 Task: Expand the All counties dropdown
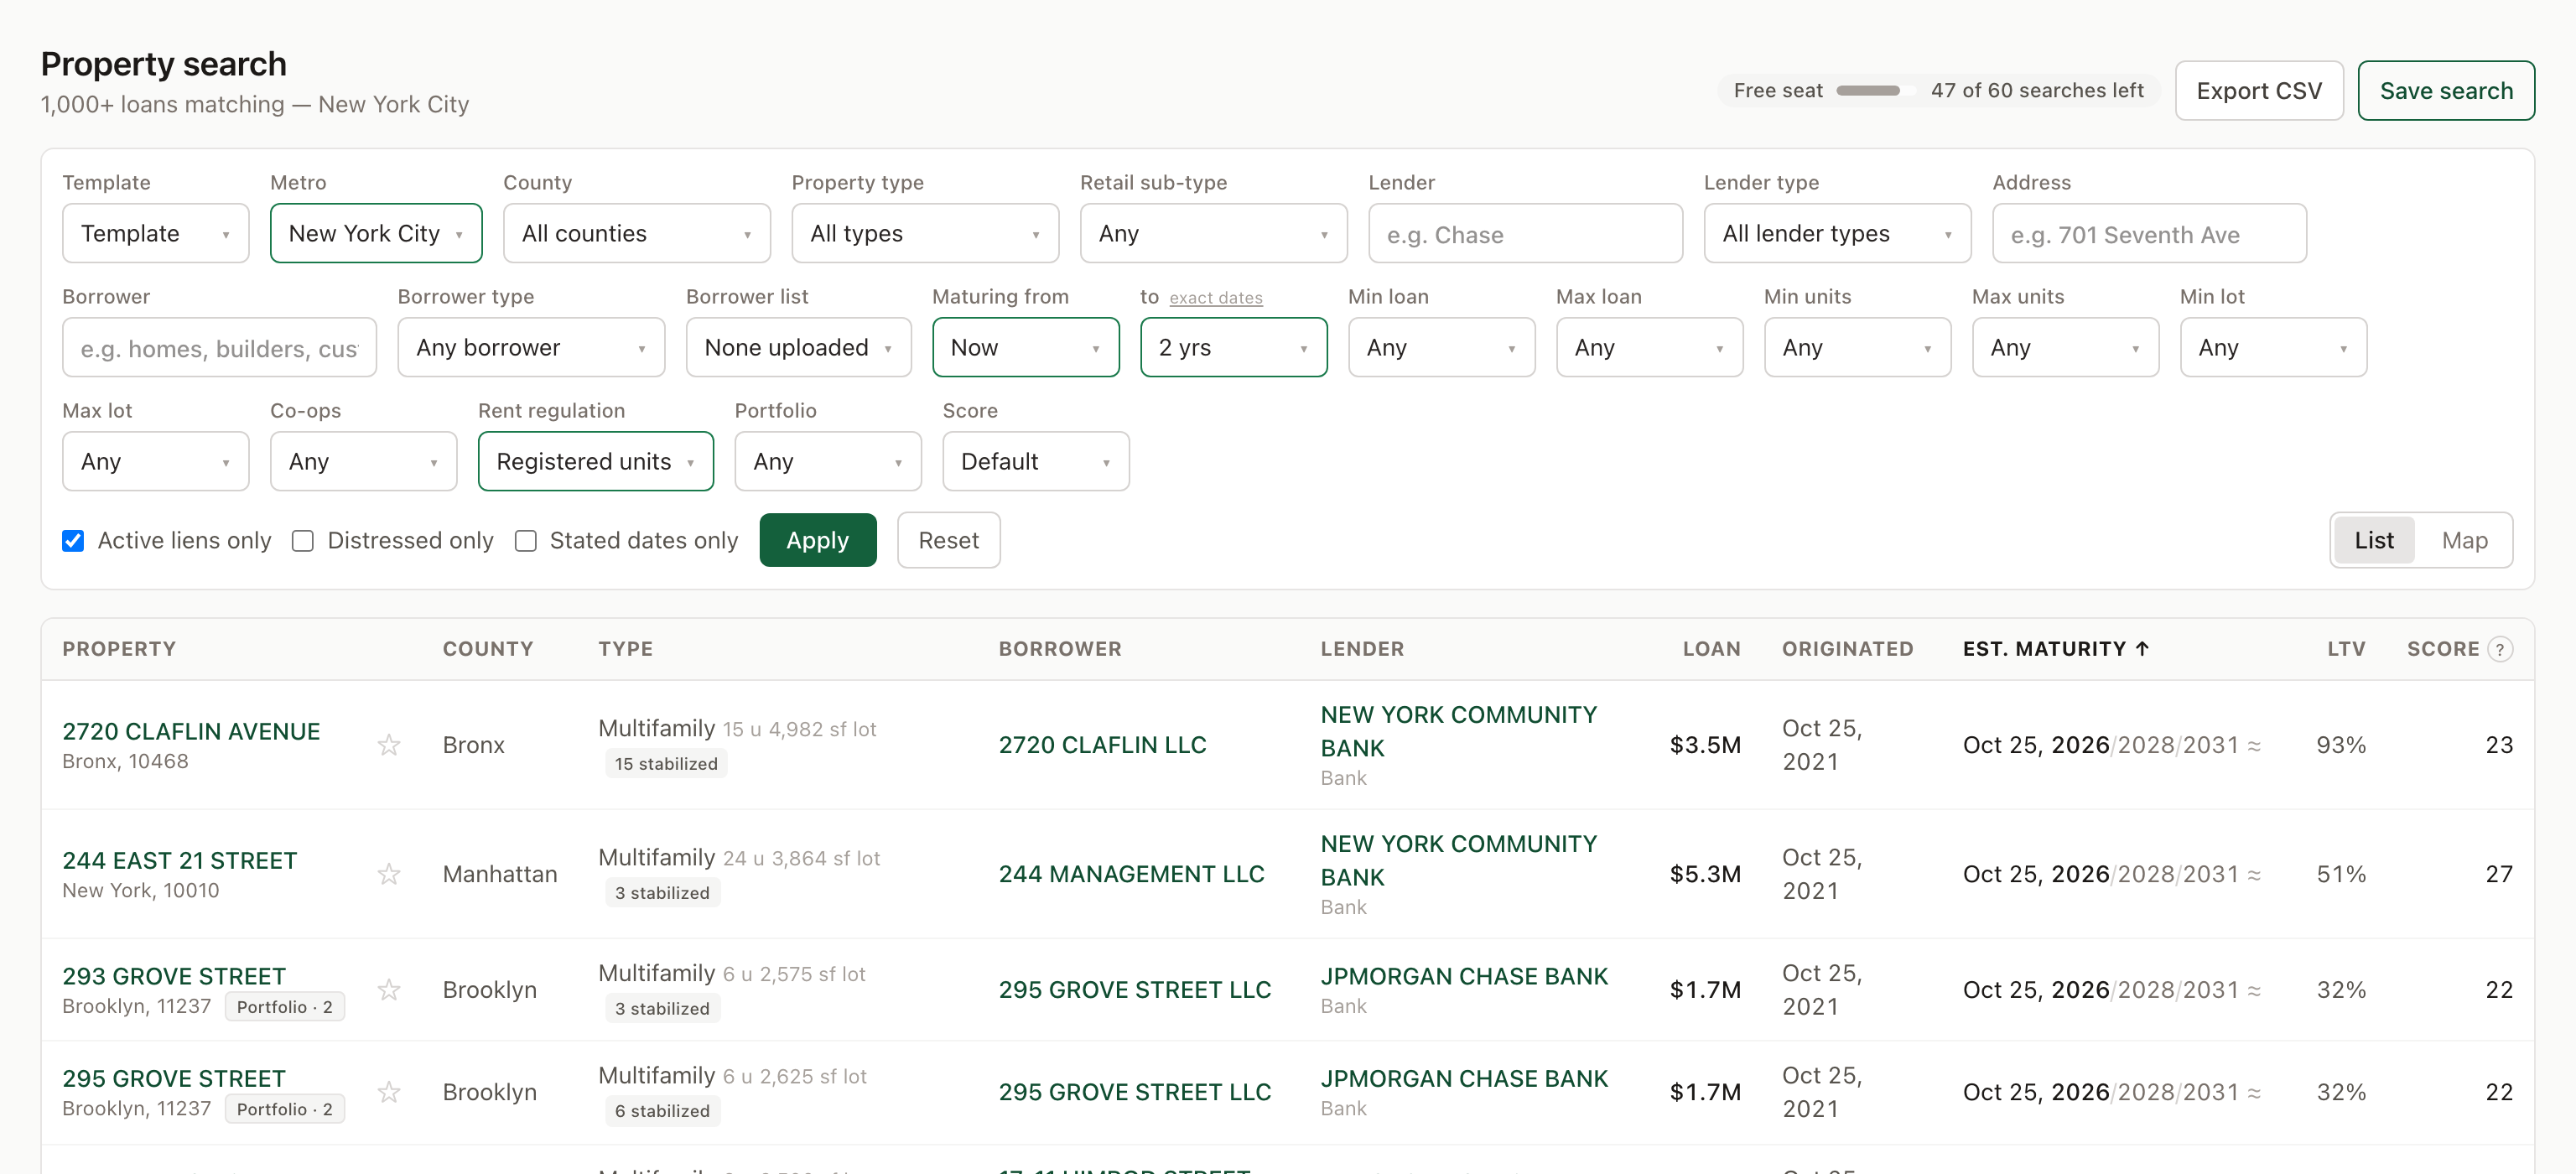pos(636,233)
